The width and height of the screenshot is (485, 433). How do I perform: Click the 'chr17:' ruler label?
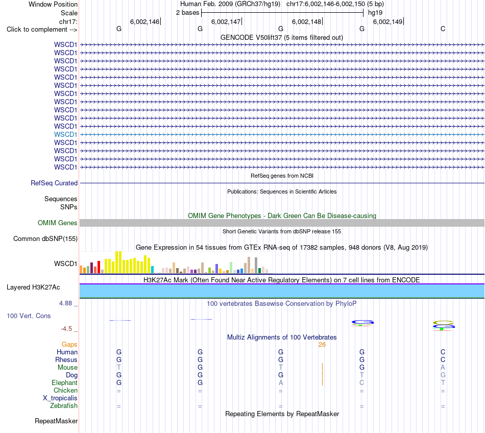pos(68,21)
